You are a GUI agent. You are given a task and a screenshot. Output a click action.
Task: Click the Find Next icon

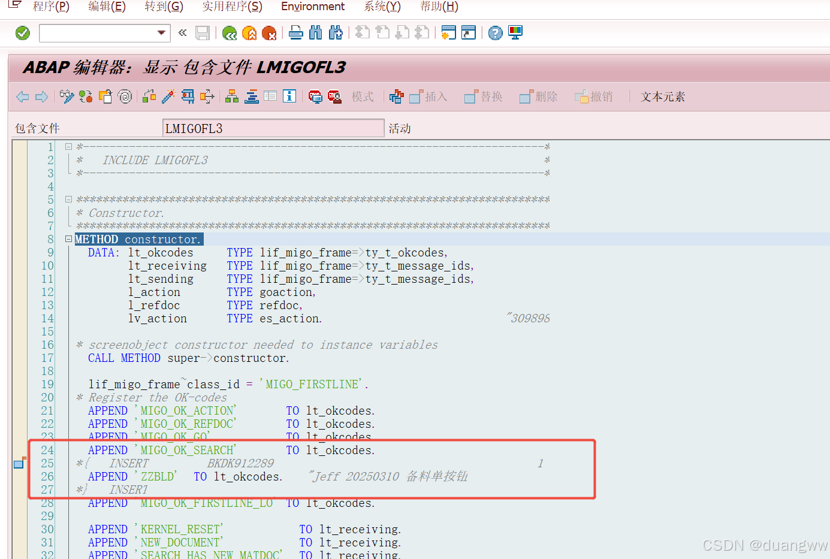pos(336,33)
